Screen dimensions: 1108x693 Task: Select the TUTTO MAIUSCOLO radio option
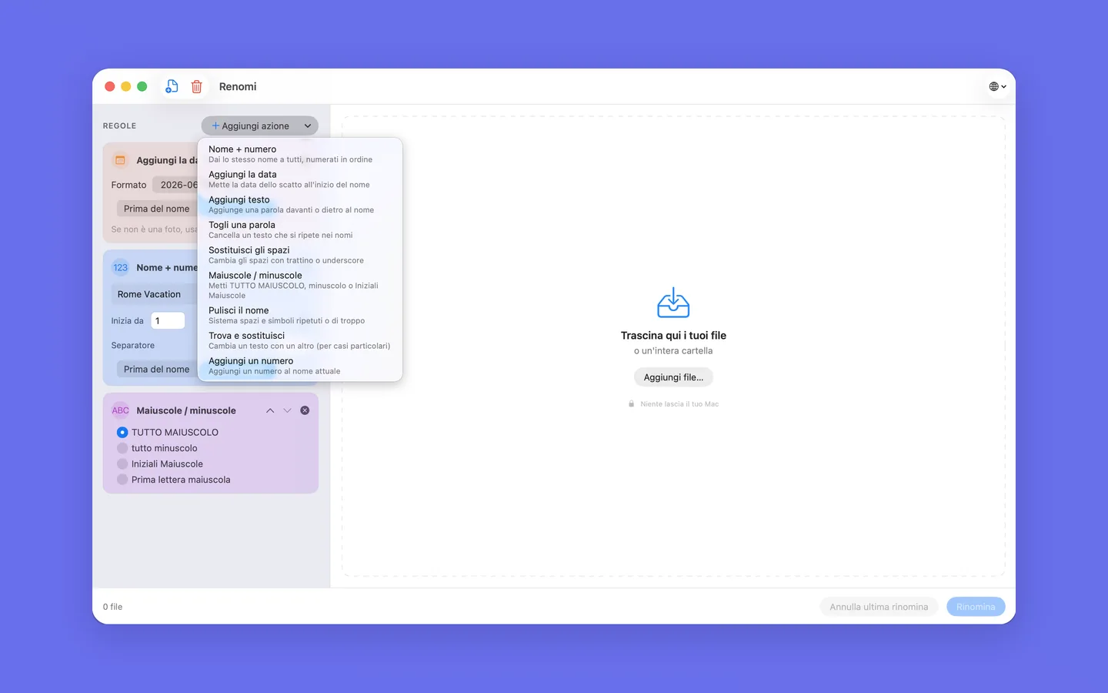click(122, 432)
